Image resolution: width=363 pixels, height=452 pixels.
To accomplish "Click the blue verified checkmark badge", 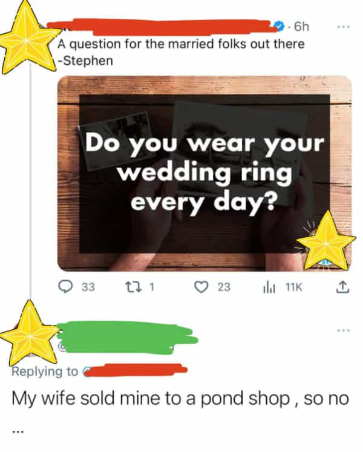I will pos(281,26).
